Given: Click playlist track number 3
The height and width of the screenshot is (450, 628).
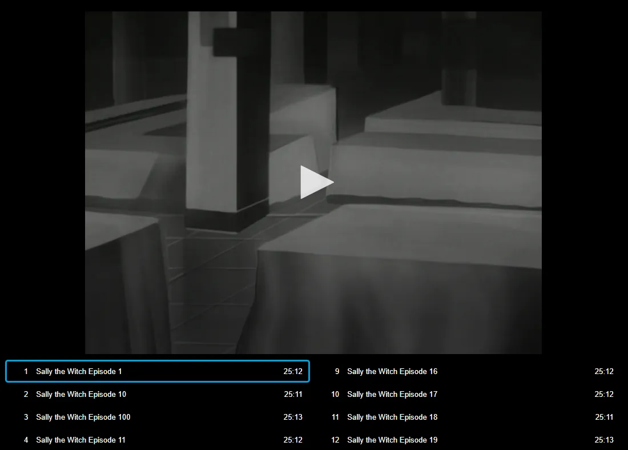Looking at the screenshot, I should 26,417.
